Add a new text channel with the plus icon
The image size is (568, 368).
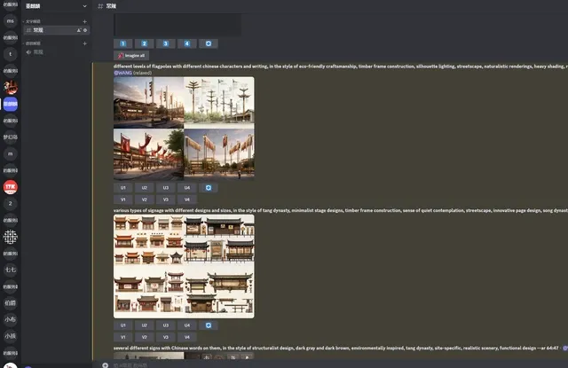click(x=85, y=20)
